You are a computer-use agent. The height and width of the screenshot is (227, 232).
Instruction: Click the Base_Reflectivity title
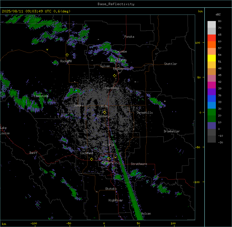tap(116, 4)
